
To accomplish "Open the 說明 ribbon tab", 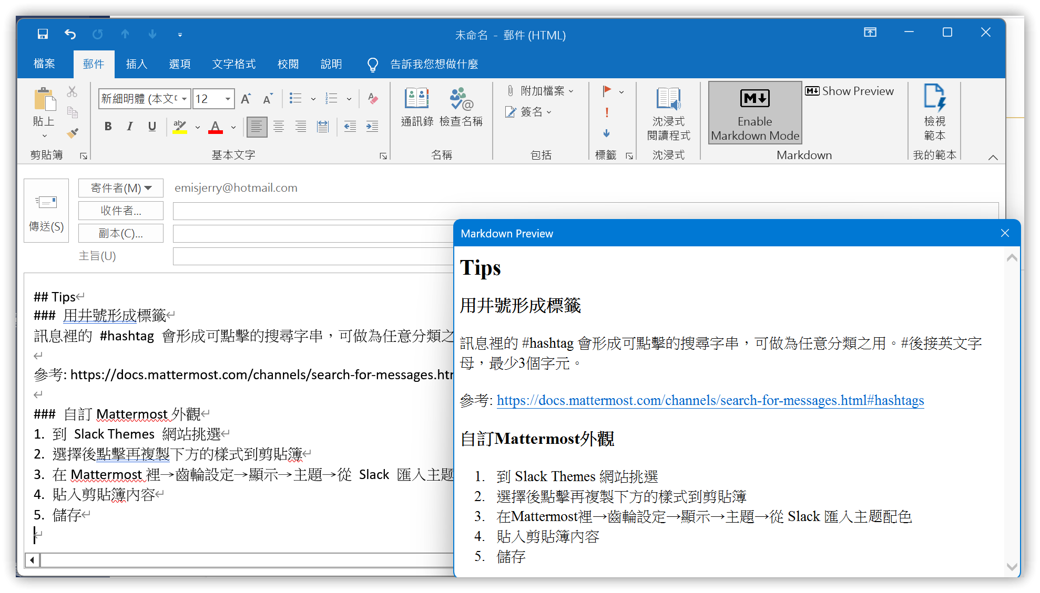I will (x=331, y=64).
